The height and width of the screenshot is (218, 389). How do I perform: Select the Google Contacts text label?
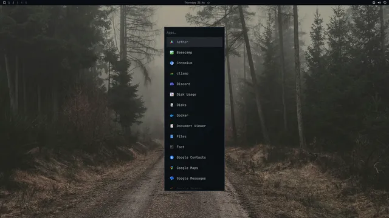[x=191, y=157]
